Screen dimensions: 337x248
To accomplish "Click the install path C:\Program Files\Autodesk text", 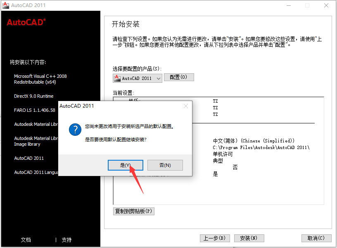I will click(261, 147).
